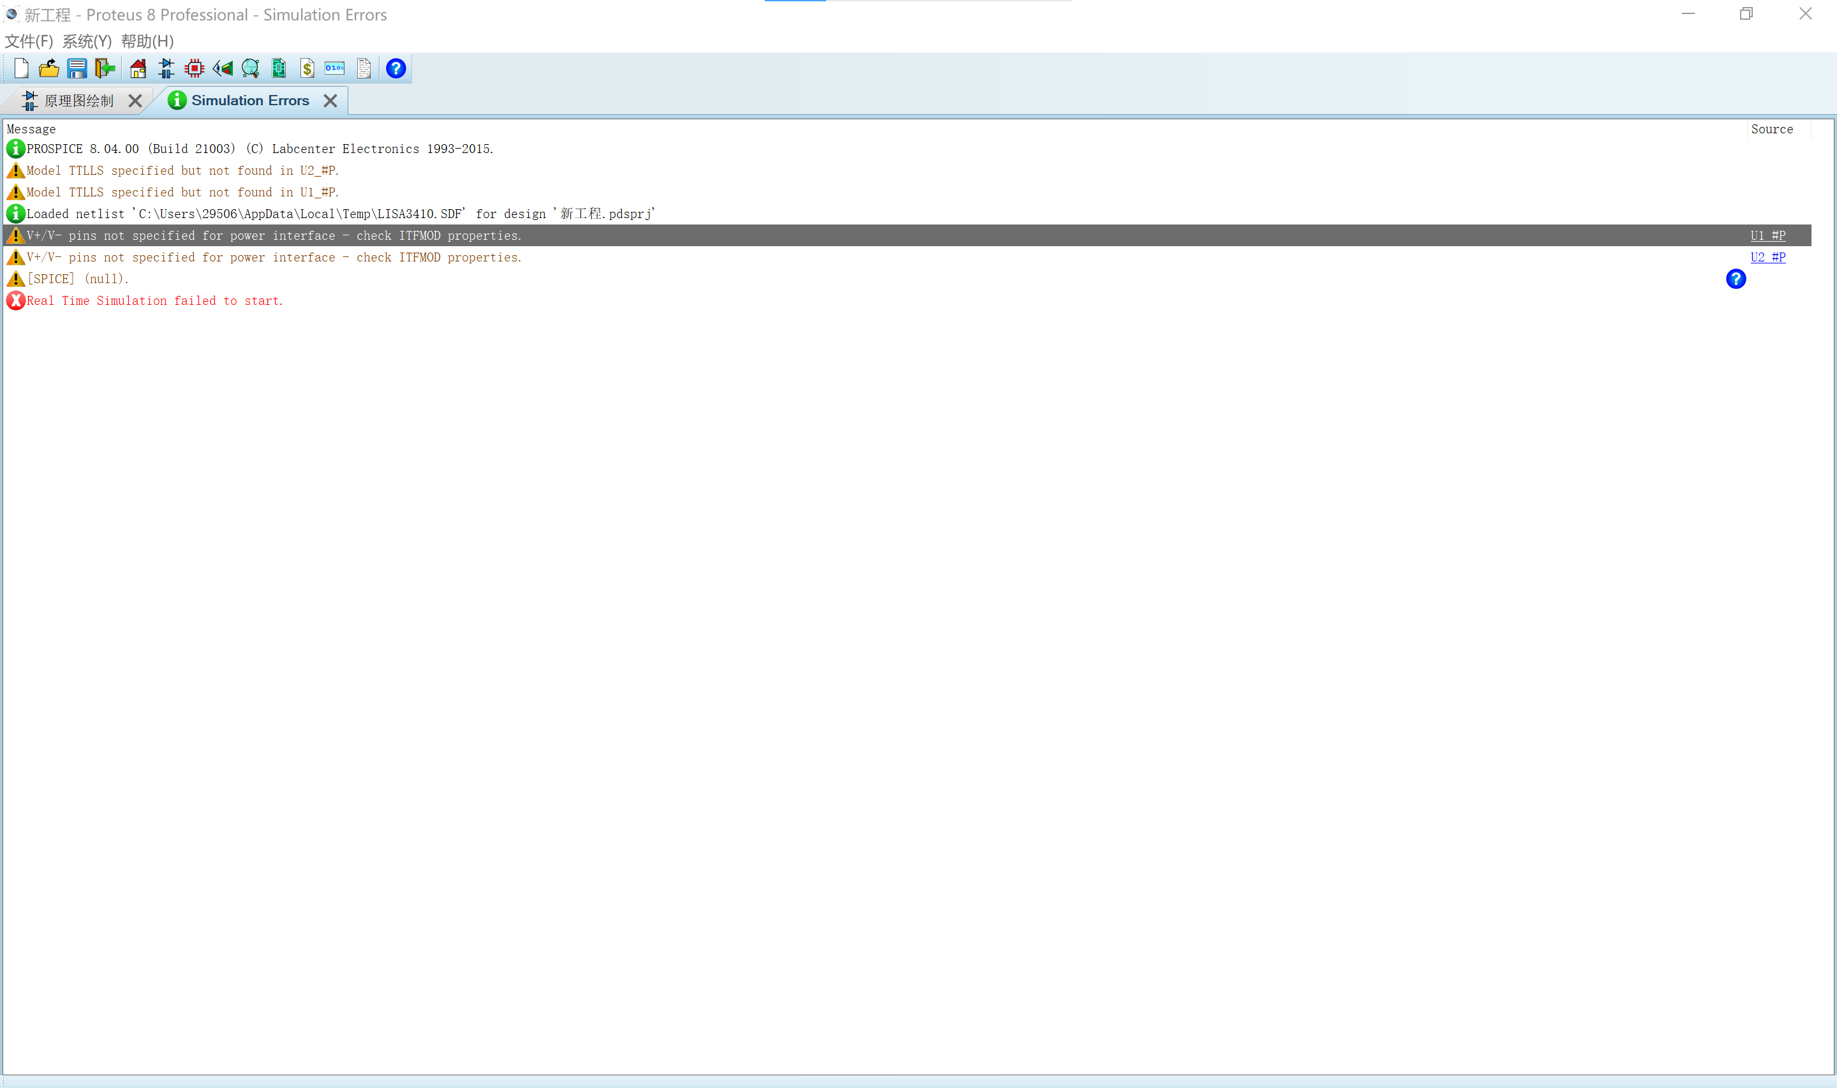The width and height of the screenshot is (1837, 1088).
Task: Click the help icon beside the [SPICE] (null) row
Action: click(x=1736, y=279)
